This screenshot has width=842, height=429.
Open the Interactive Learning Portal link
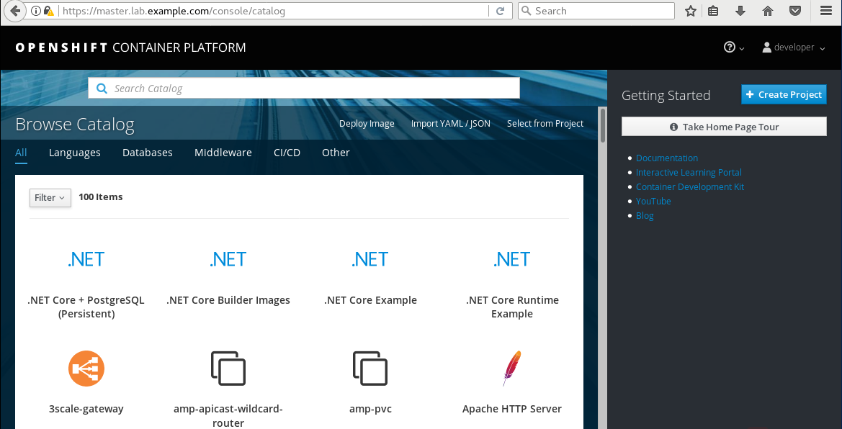(689, 172)
